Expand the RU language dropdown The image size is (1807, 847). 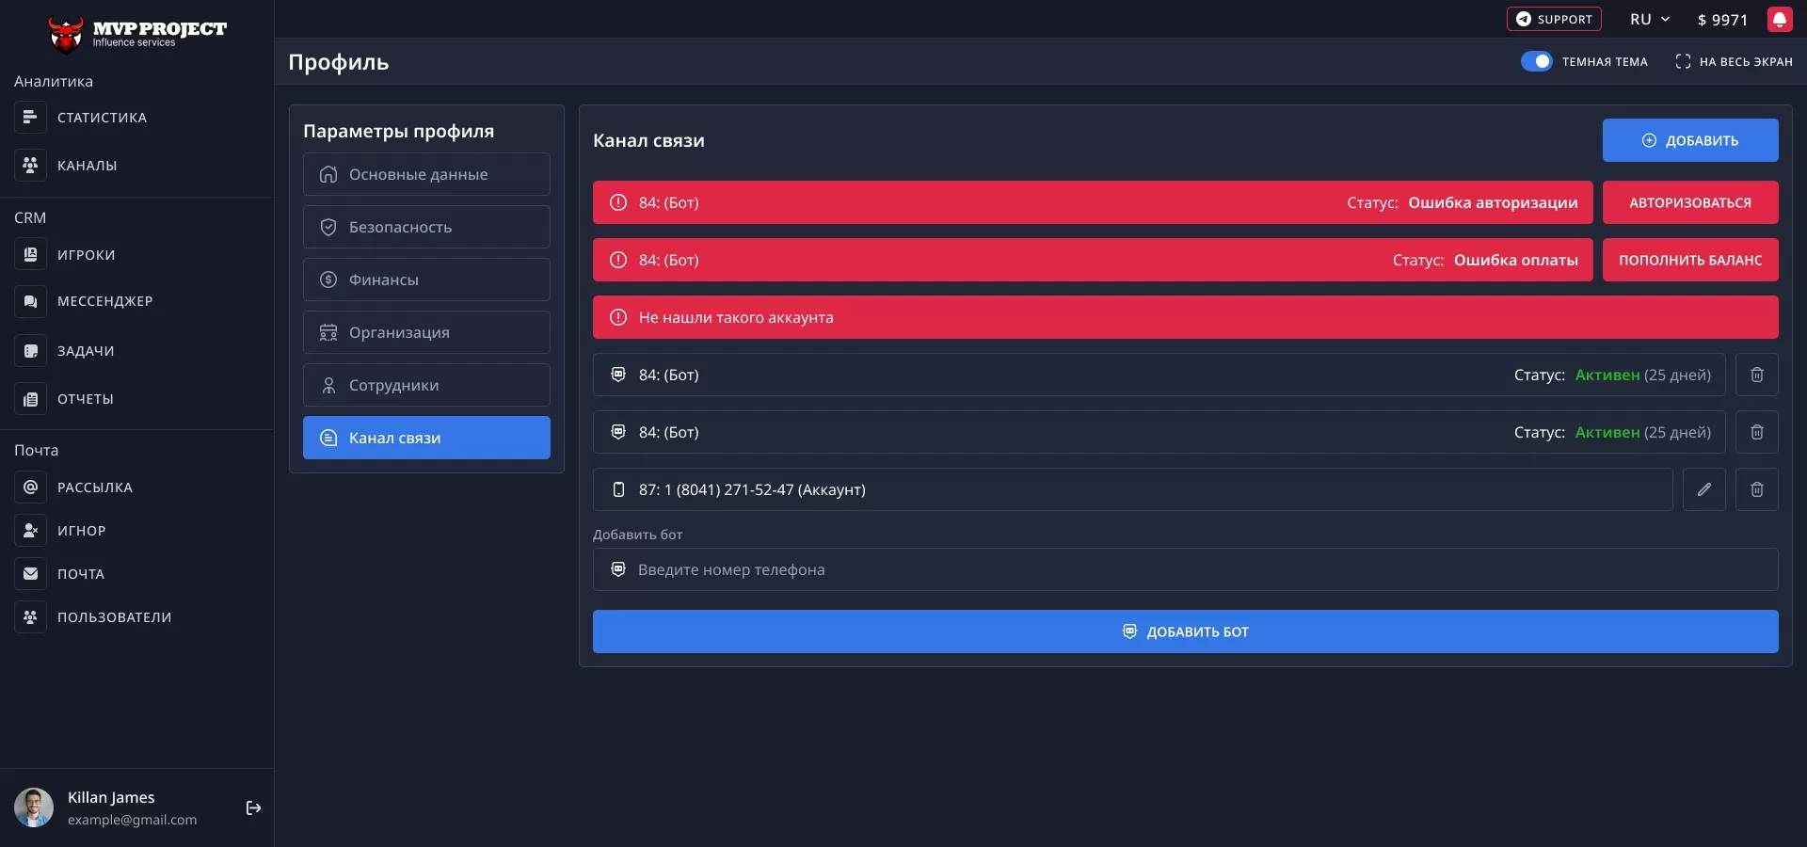(x=1650, y=20)
